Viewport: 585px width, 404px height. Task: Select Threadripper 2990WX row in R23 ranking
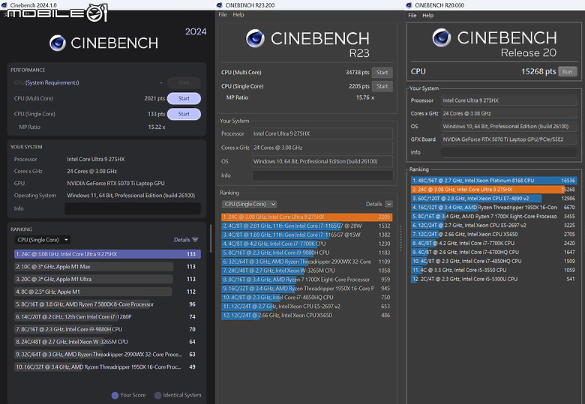(x=307, y=262)
